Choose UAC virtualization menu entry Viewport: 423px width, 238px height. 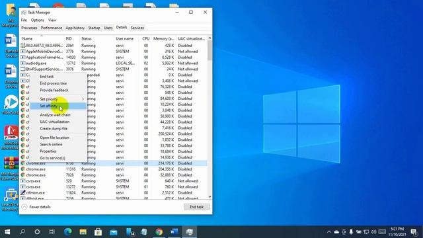[54, 122]
